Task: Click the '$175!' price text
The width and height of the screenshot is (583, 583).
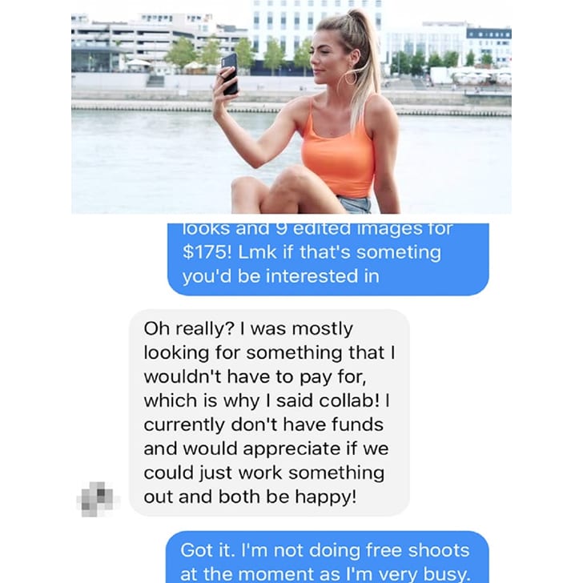Action: pos(207,252)
